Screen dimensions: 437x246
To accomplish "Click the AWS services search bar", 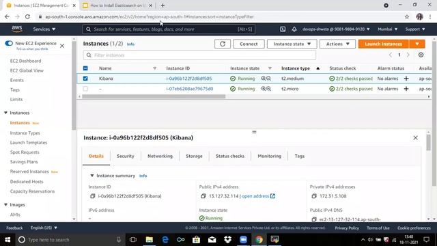I will coord(169,29).
